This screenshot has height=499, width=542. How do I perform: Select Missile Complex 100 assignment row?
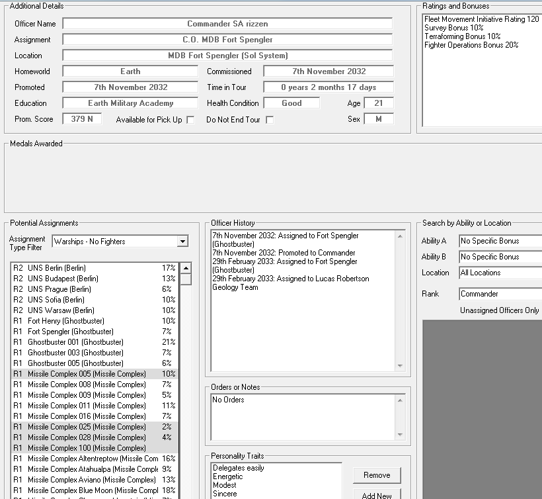pos(95,448)
